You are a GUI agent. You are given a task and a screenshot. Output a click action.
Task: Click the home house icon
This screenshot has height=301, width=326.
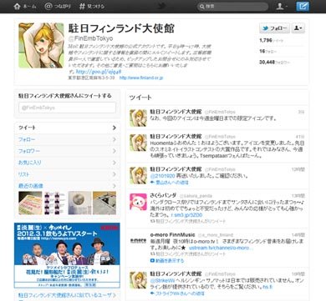(17, 6)
